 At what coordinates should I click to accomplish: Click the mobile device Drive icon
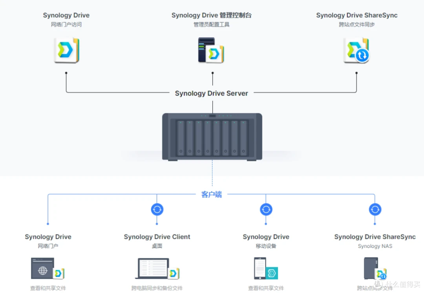(x=266, y=269)
